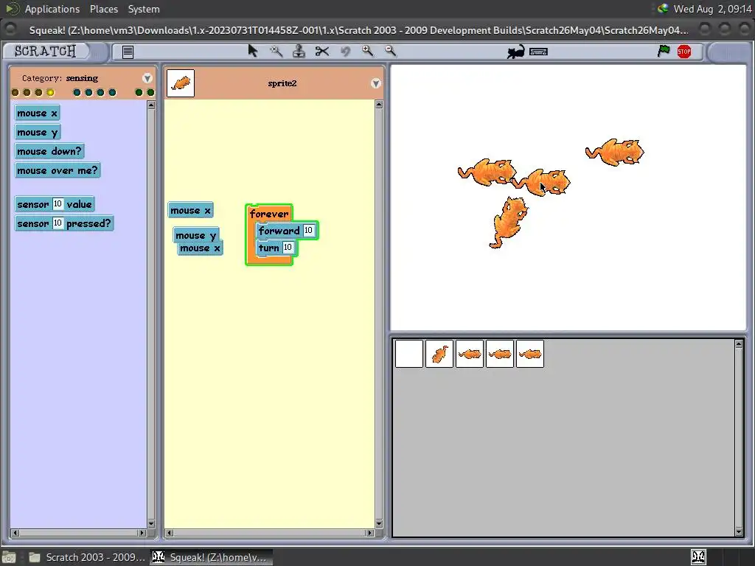Click the upright standing cat on stage
The width and height of the screenshot is (755, 566).
pos(508,223)
